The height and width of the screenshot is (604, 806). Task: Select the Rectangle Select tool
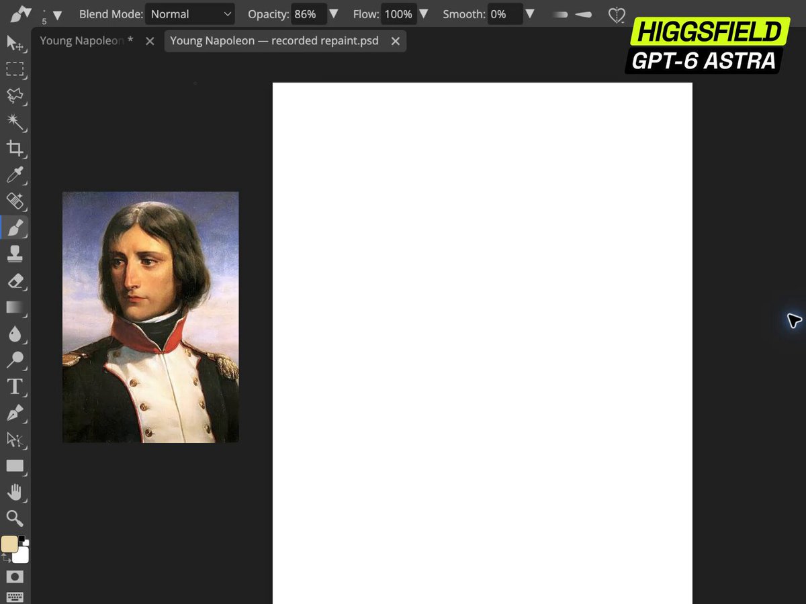coord(15,69)
